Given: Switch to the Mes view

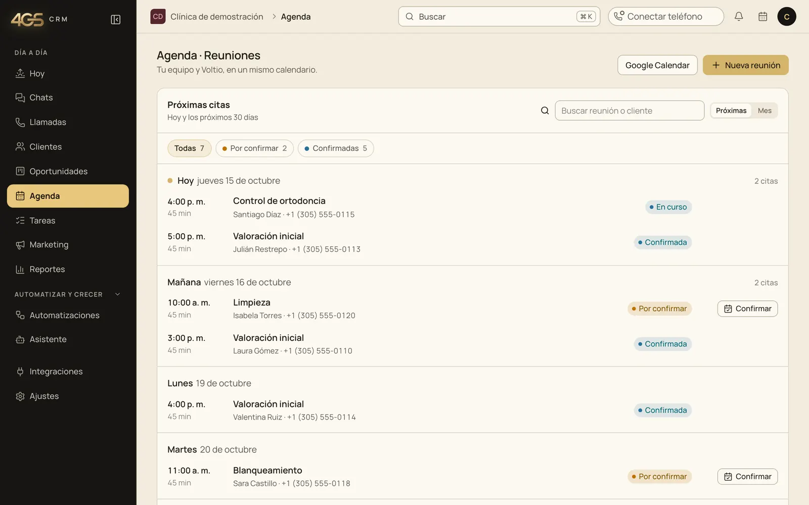Looking at the screenshot, I should [x=765, y=111].
